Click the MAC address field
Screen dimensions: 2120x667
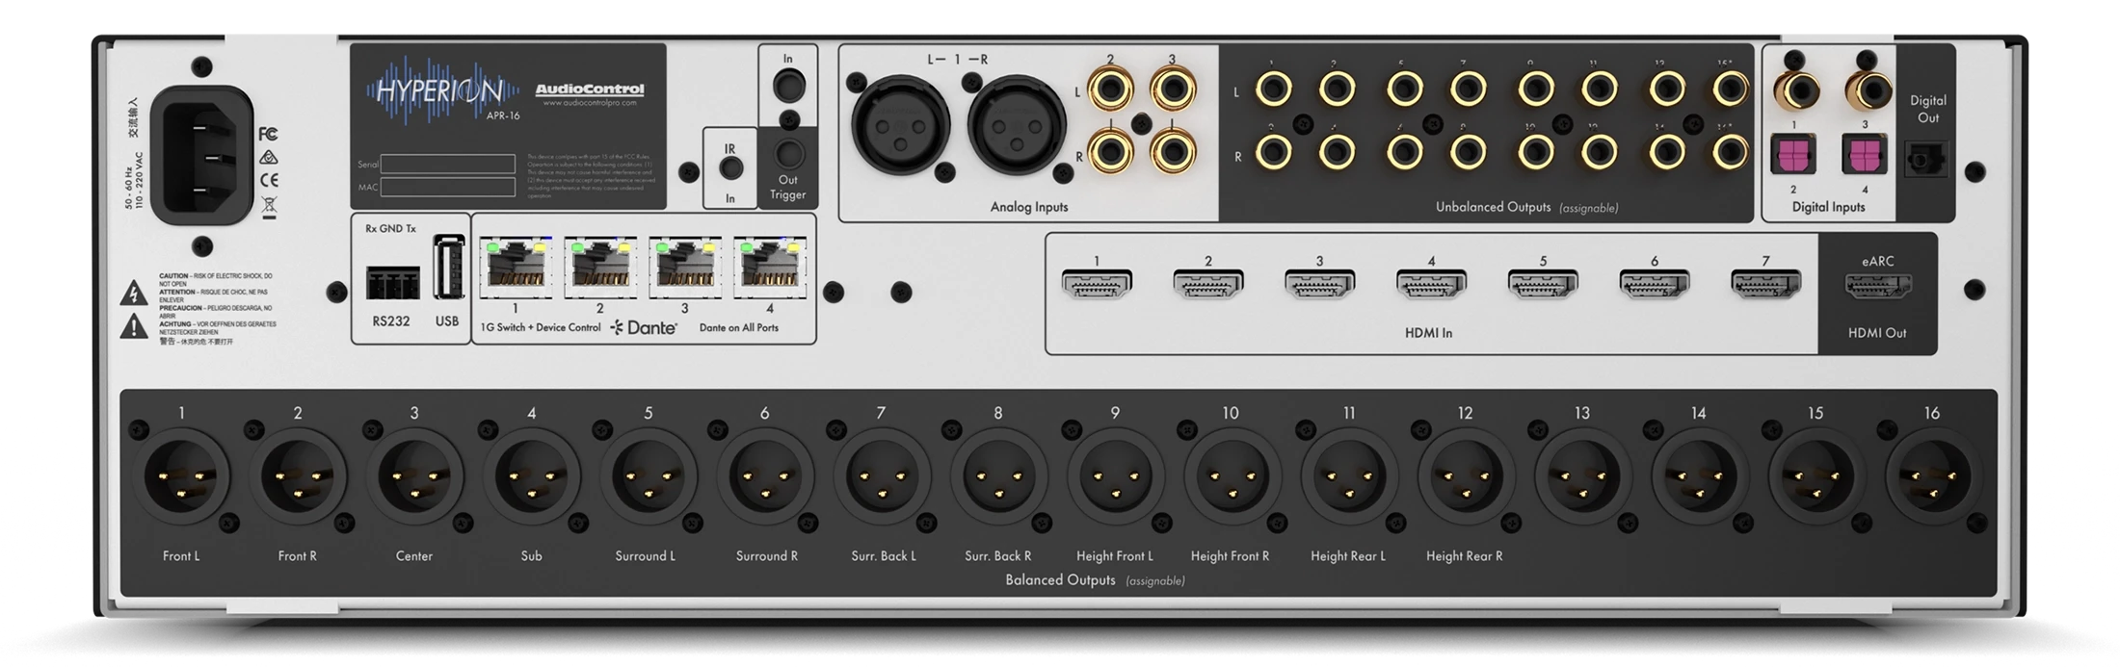tap(448, 188)
